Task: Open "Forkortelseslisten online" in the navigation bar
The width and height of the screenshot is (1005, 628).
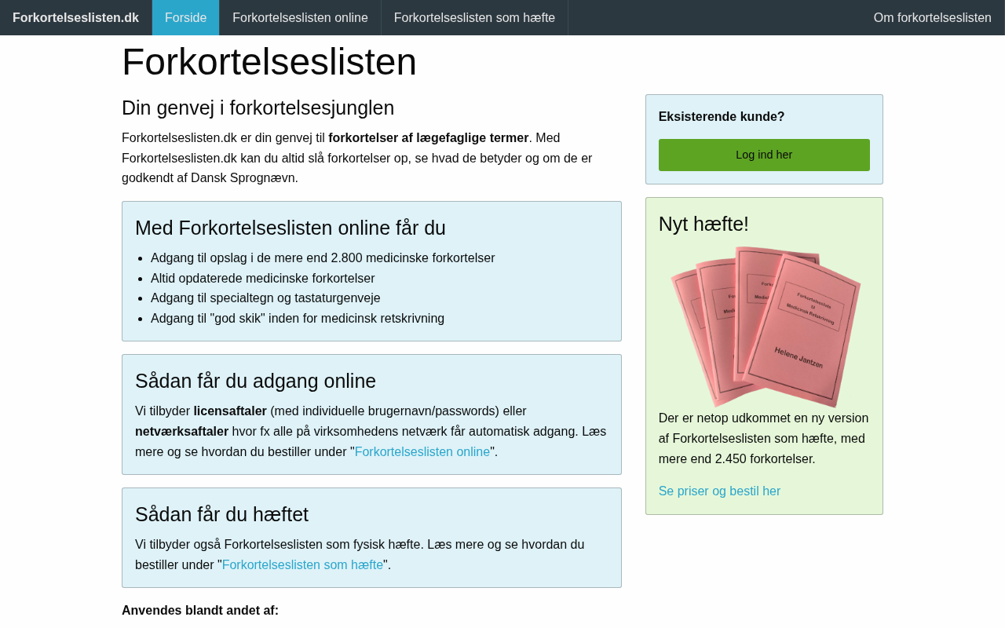Action: 300,16
